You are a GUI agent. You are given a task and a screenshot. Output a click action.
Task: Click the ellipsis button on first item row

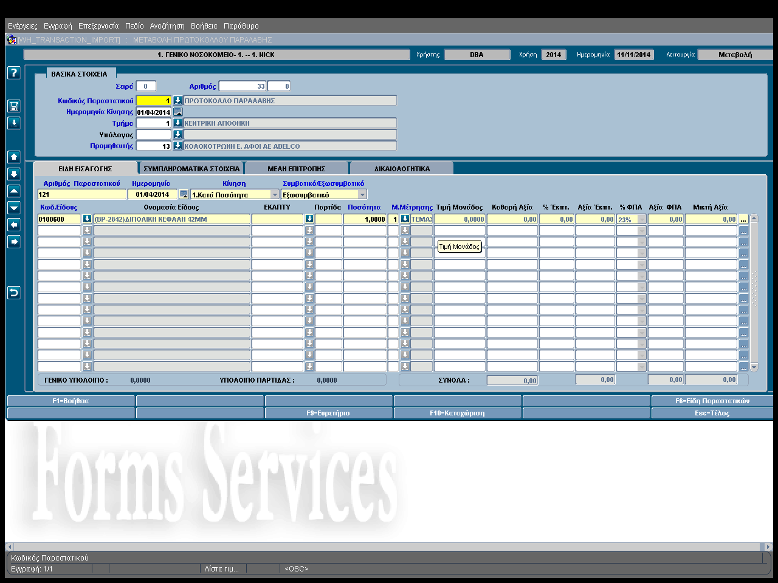[743, 219]
